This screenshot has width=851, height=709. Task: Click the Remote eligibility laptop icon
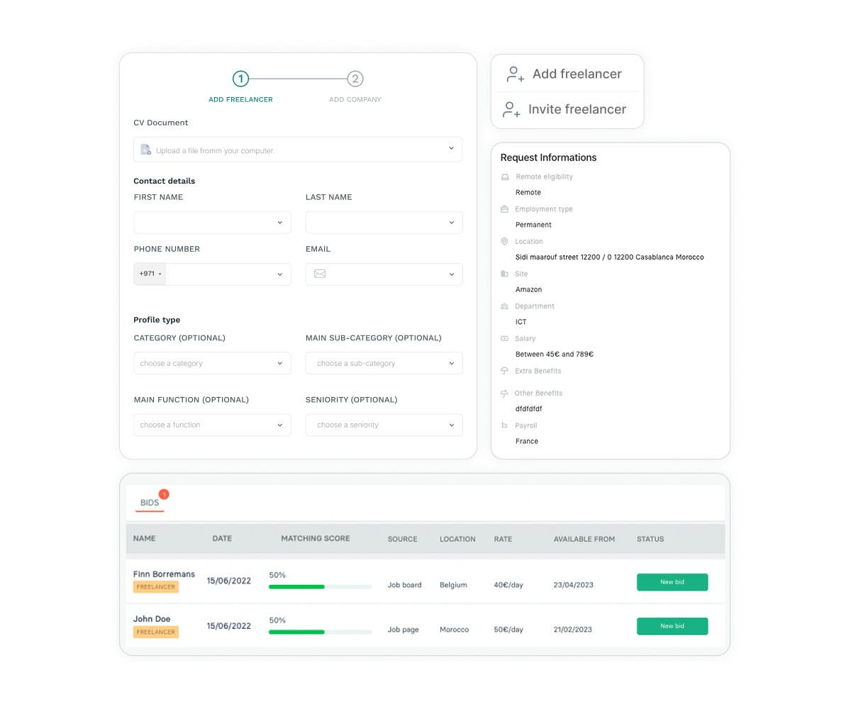click(x=505, y=177)
